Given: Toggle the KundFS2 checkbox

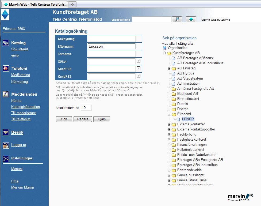Looking at the screenshot, I should pyautogui.click(x=138, y=68).
